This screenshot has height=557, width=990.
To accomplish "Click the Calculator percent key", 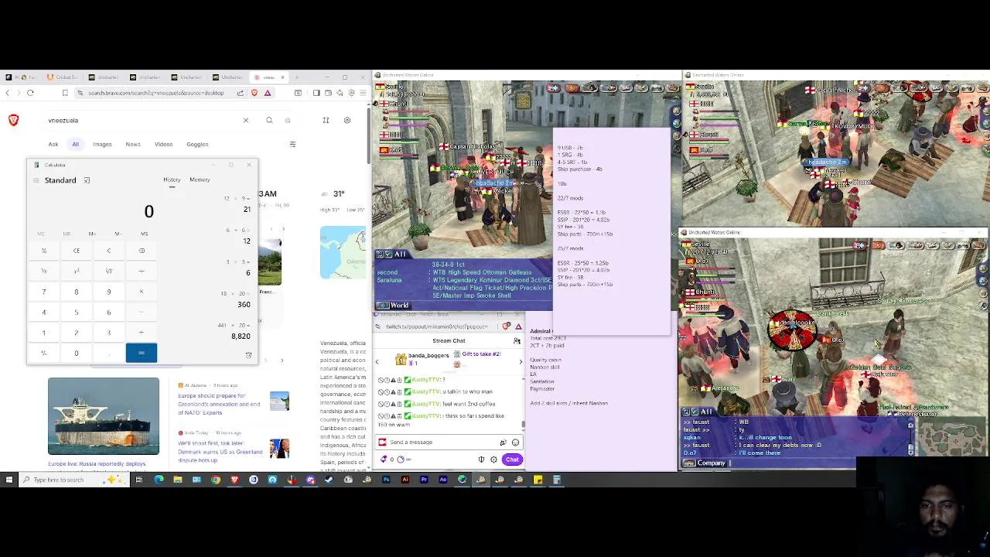I will tap(44, 251).
